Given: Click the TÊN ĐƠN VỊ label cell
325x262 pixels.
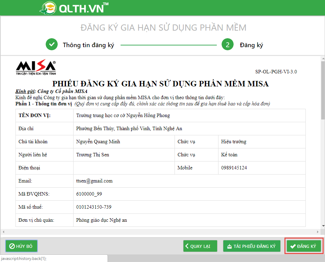Looking at the screenshot, I should [x=45, y=116].
